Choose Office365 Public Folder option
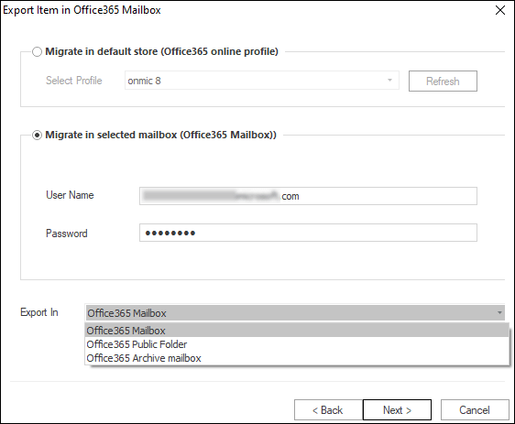Viewport: 515px width, 424px height. click(297, 344)
